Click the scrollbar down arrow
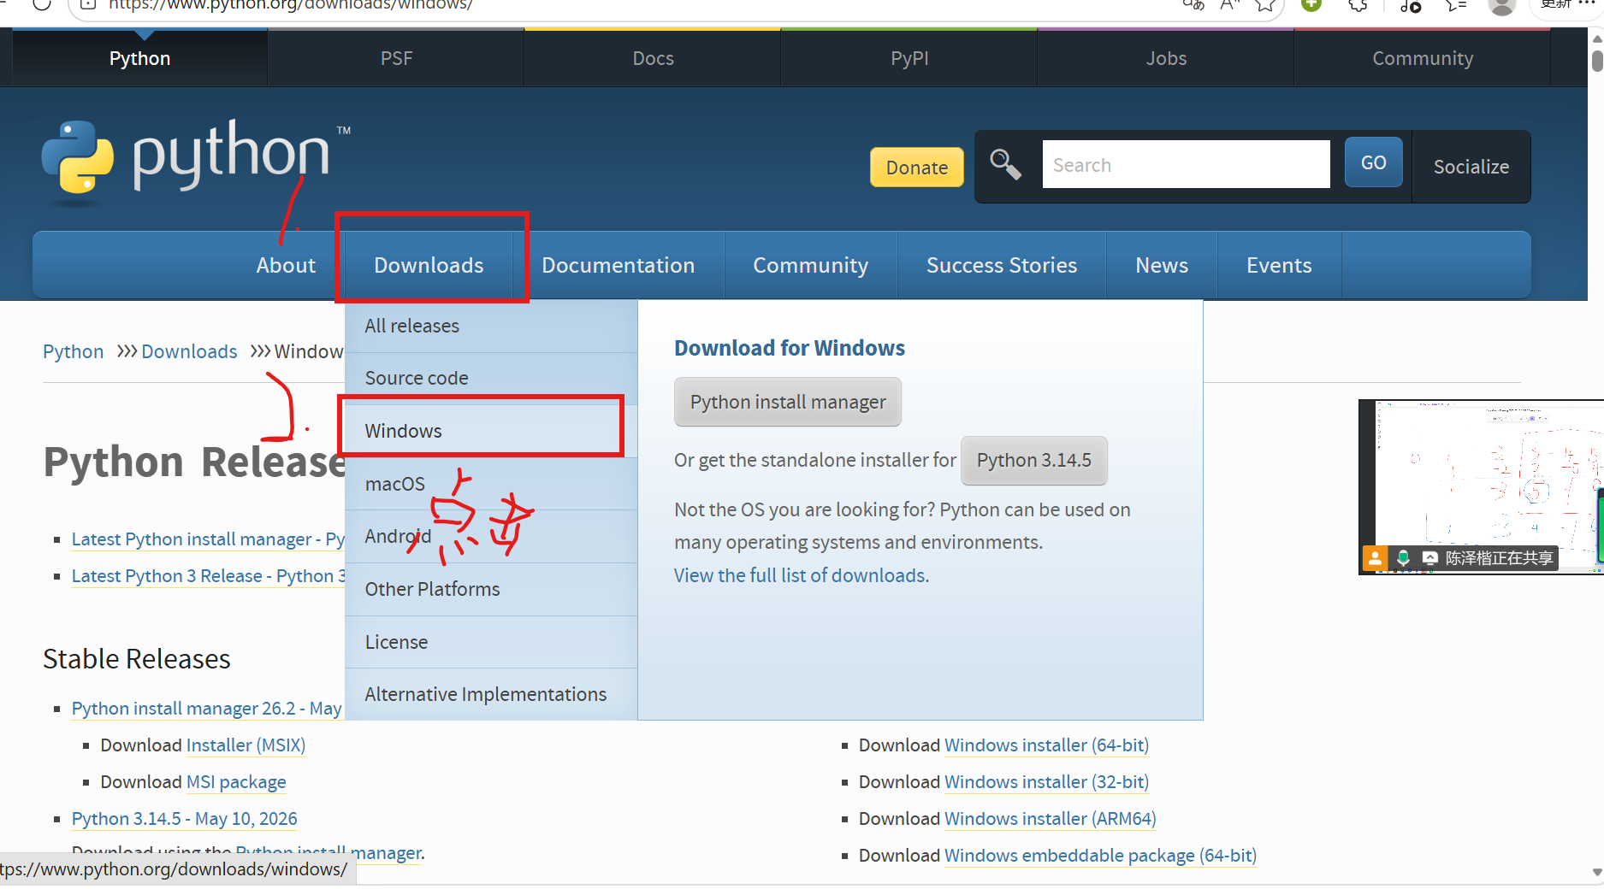 [x=1597, y=873]
